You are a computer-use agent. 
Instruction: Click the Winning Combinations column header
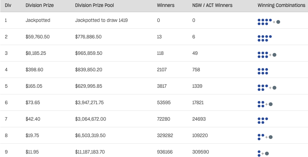tap(281, 5)
